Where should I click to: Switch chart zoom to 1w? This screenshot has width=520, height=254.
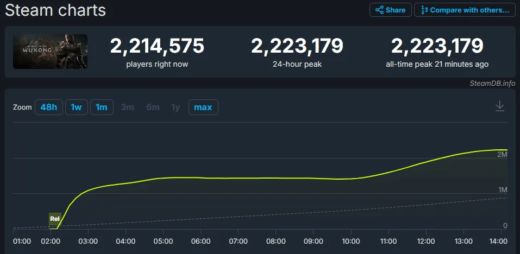click(x=76, y=107)
